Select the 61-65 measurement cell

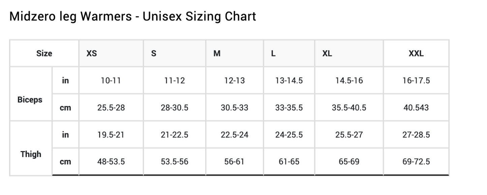tap(289, 162)
